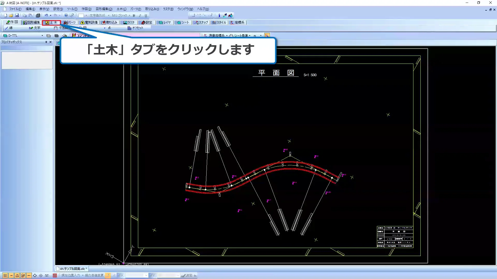Open the オフセット tool
Viewport: 497px width, 279px height.
136,28
